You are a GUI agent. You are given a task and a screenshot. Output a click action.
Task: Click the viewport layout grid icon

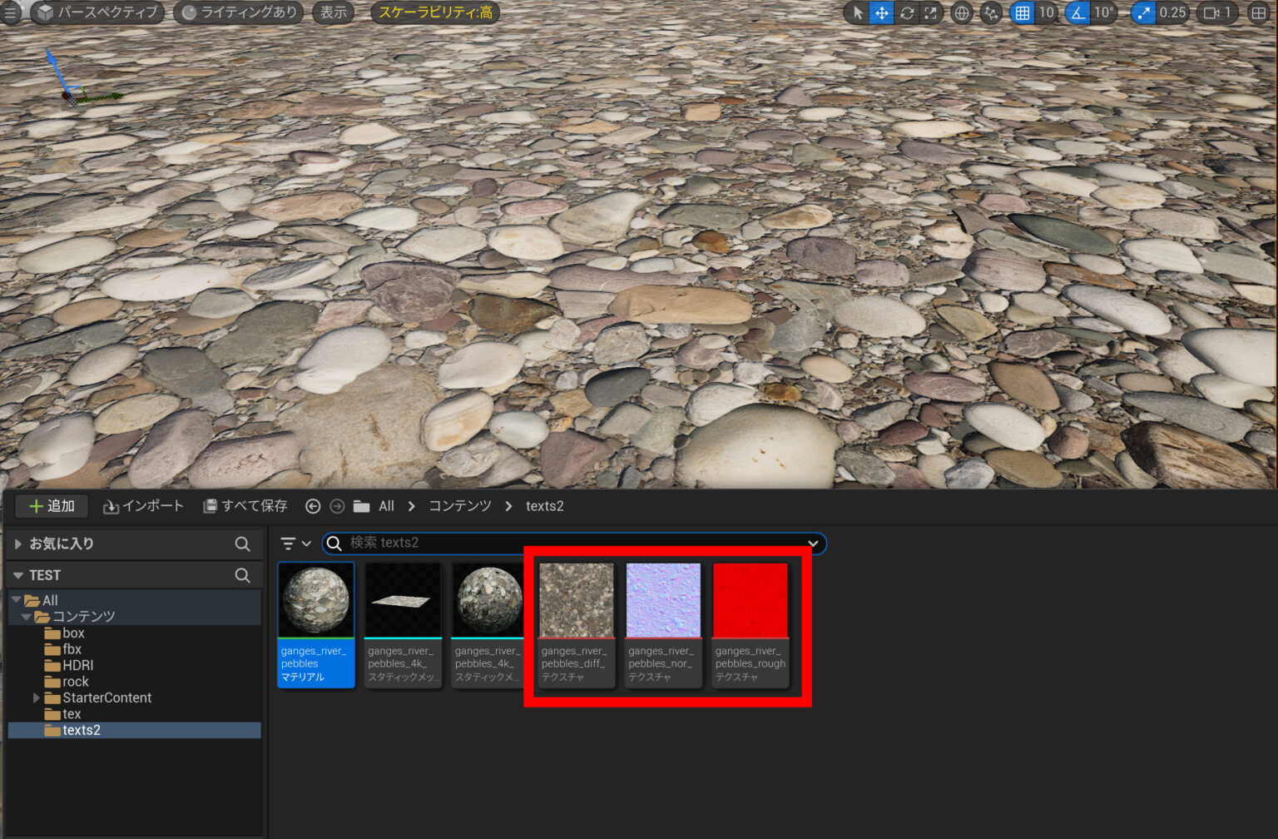(1257, 12)
